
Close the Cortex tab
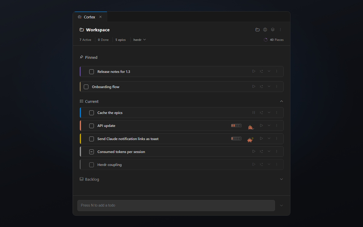(100, 17)
